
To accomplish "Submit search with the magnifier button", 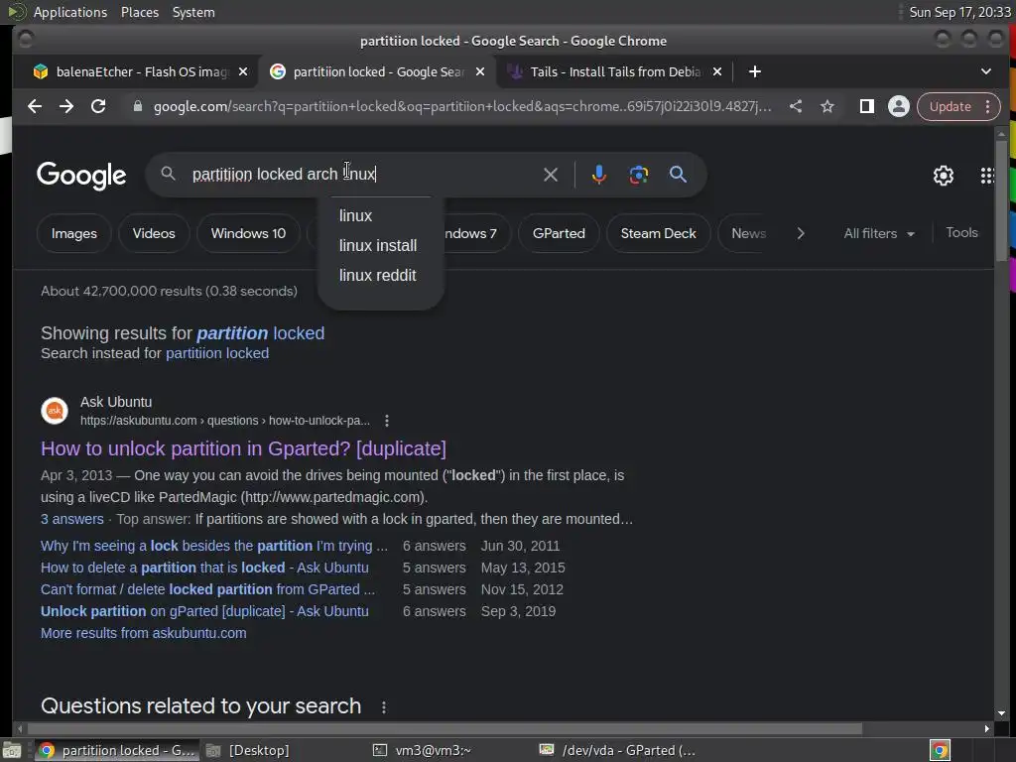I will pyautogui.click(x=678, y=175).
